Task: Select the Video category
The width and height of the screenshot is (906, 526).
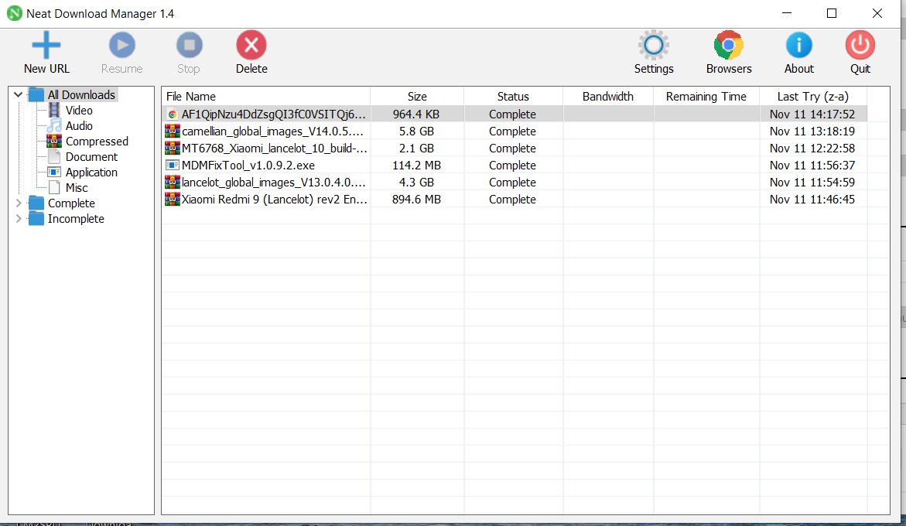Action: coord(79,111)
